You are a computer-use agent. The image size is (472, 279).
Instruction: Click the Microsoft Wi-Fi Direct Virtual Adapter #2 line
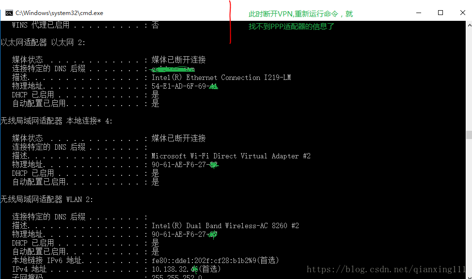point(231,156)
